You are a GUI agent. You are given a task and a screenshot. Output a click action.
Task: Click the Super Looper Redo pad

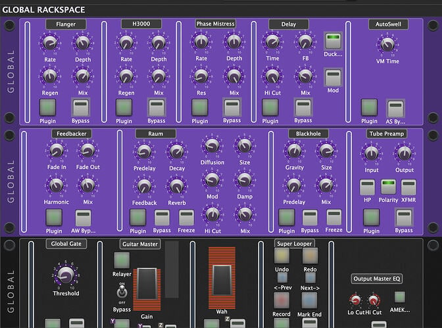click(x=310, y=256)
